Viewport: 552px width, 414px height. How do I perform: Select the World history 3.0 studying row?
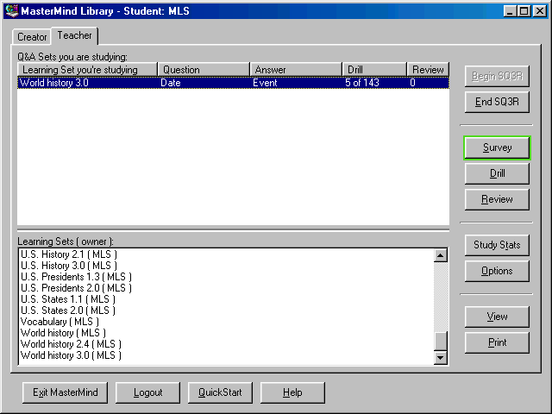233,83
